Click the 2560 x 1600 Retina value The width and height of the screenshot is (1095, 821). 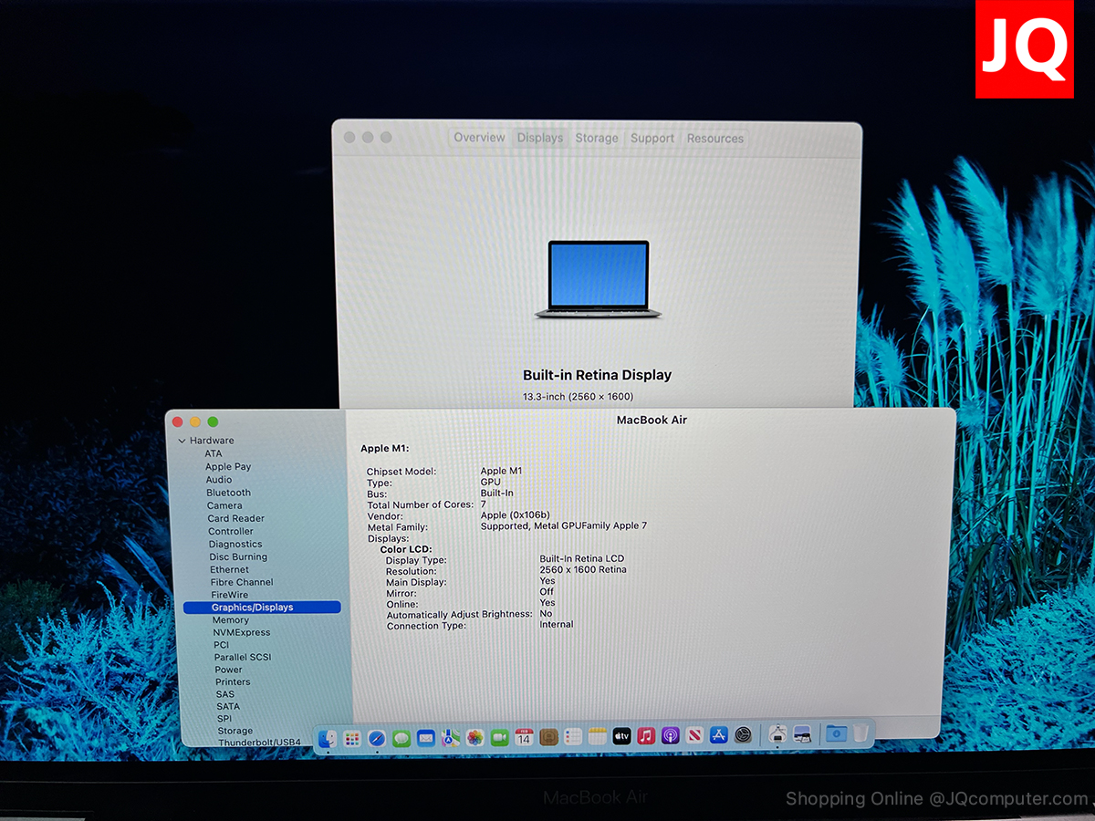583,570
